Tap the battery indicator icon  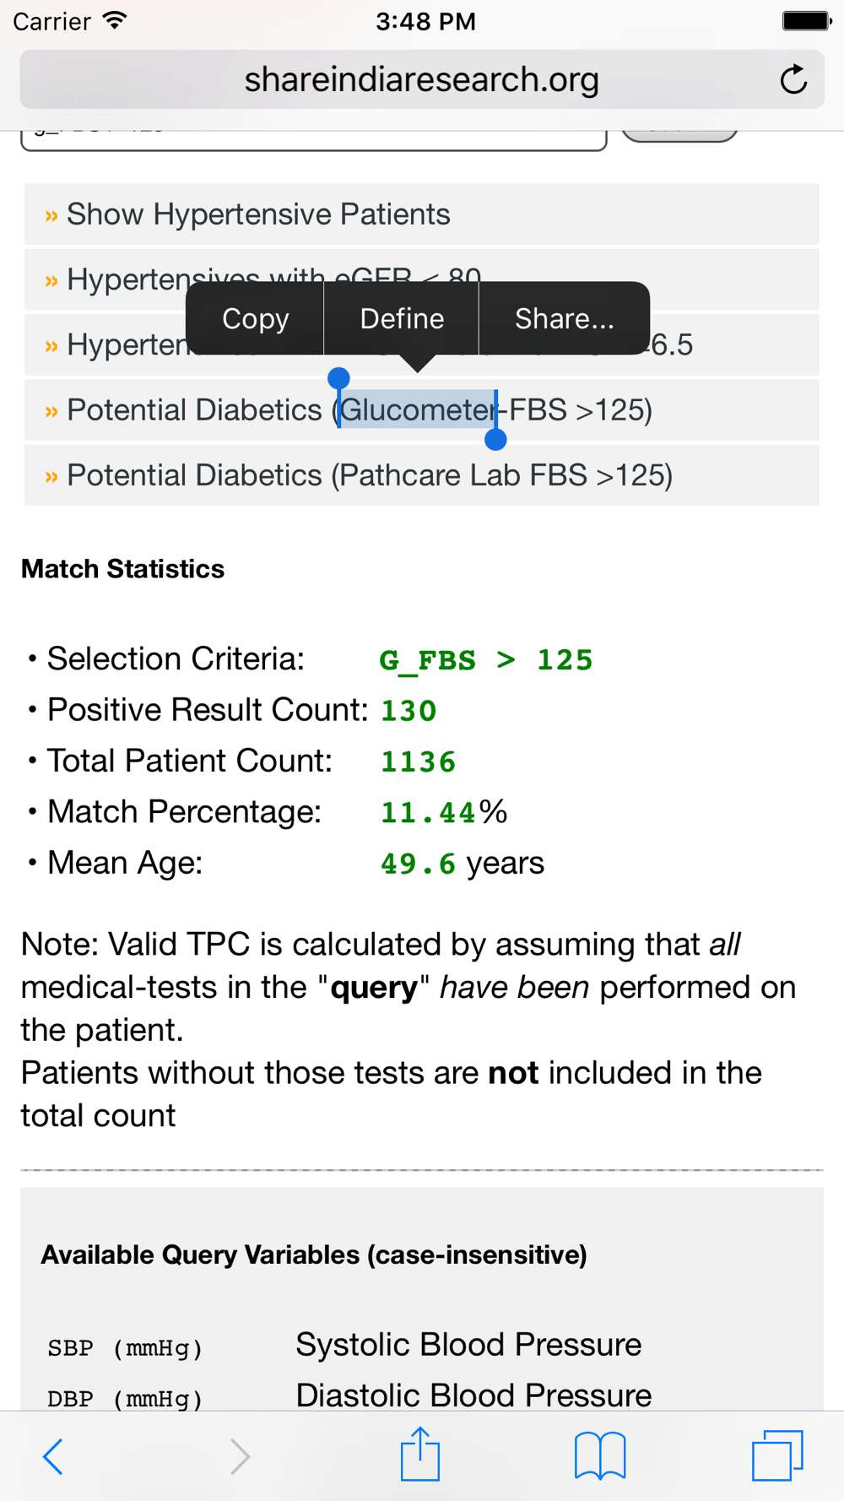coord(807,20)
